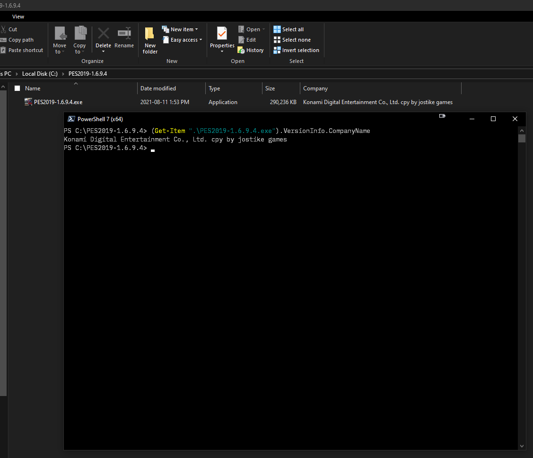This screenshot has height=458, width=533.
Task: Click the Rename icon
Action: tap(124, 33)
